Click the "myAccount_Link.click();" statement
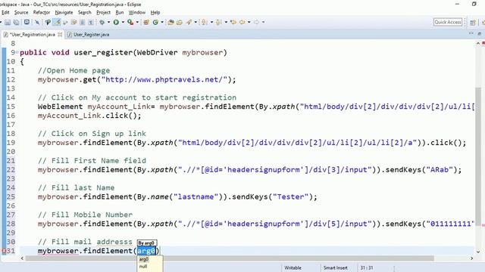The image size is (485, 272). (89, 116)
